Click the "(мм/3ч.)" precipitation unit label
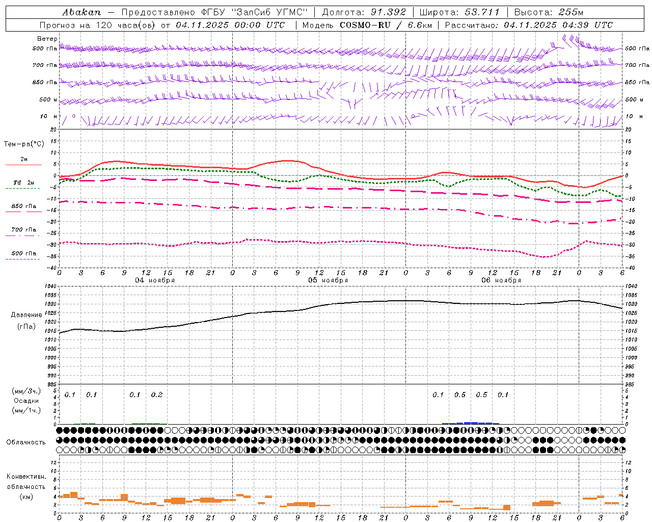The image size is (652, 522). point(26,391)
